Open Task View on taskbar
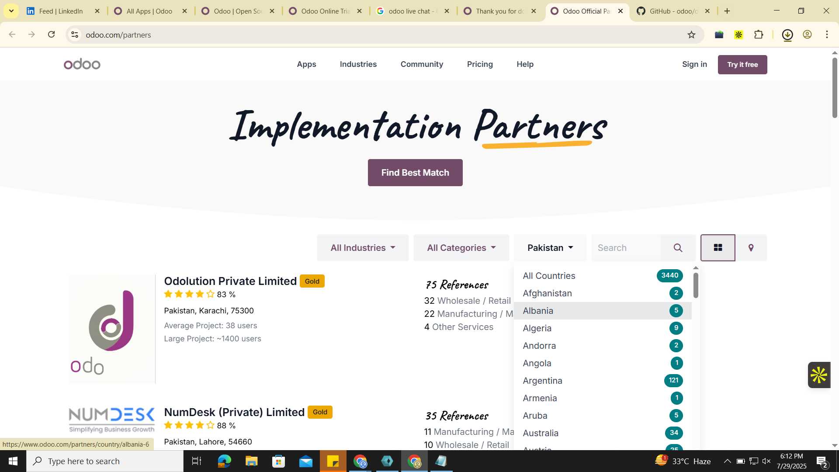The height and width of the screenshot is (472, 839). click(x=197, y=461)
